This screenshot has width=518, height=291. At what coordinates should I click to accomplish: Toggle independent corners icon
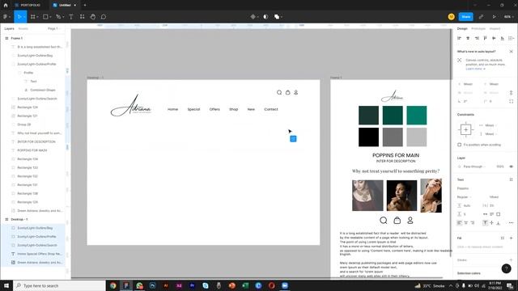coord(511,101)
